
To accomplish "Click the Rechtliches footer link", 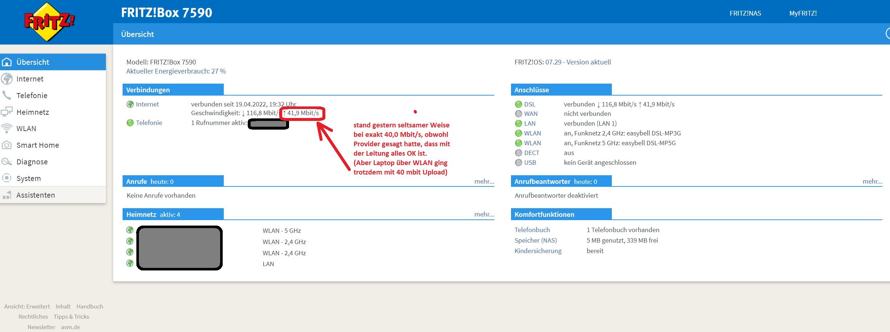I will click(33, 316).
